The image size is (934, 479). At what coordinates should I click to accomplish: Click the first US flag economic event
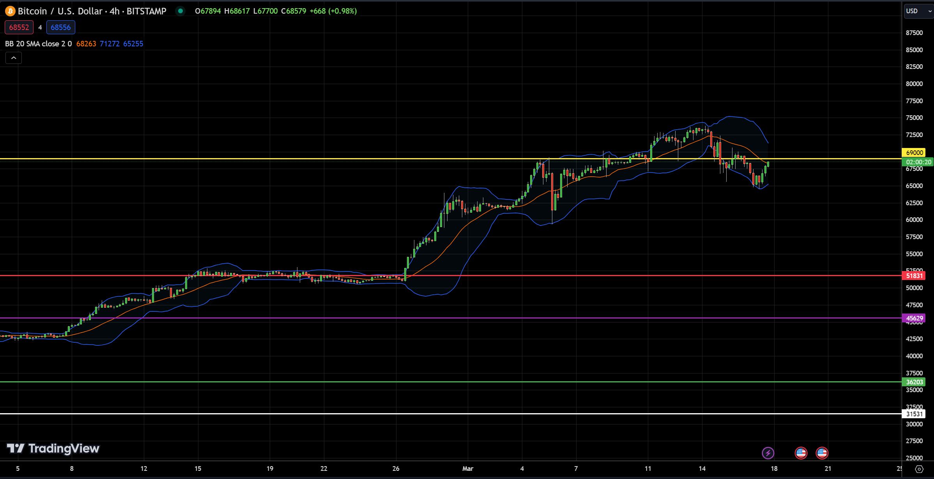801,453
